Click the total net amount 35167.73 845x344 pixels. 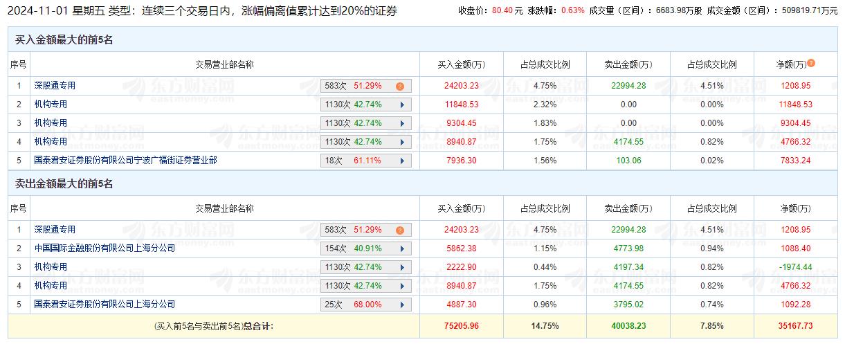[794, 326]
